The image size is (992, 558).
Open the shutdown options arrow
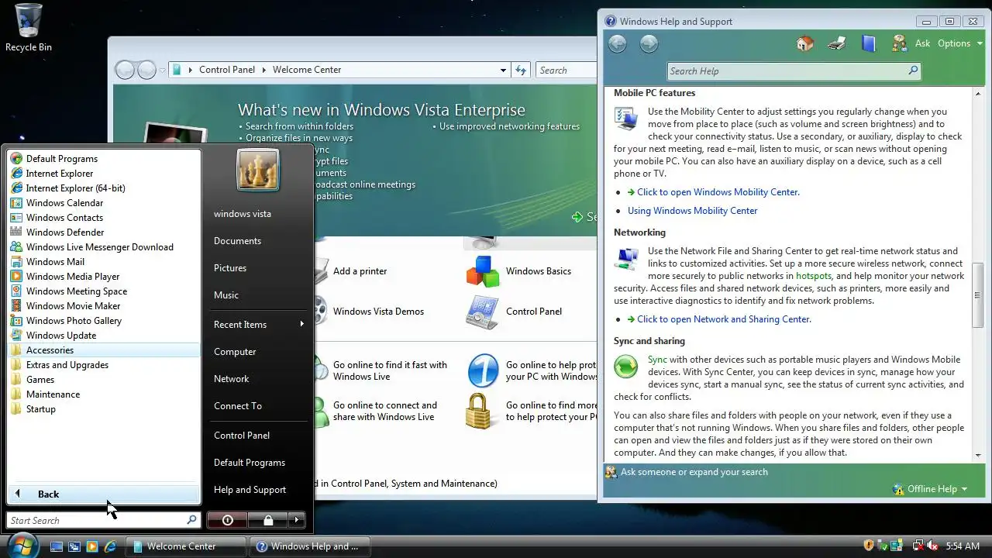pyautogui.click(x=297, y=520)
